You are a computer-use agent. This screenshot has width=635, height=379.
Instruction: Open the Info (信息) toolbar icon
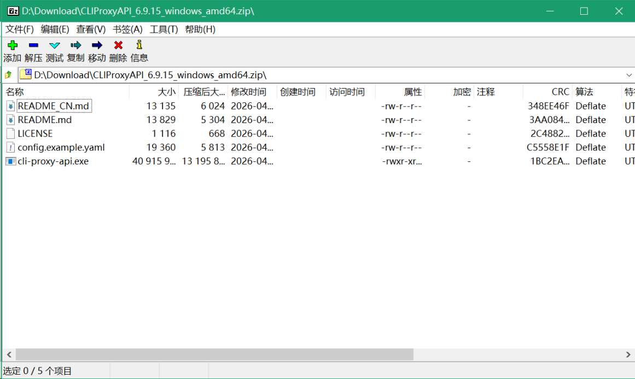coord(139,45)
